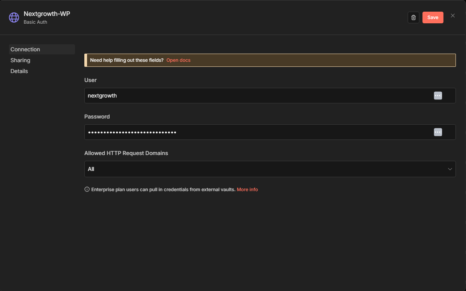Delete this credential with the trash icon
466x291 pixels.
[414, 17]
